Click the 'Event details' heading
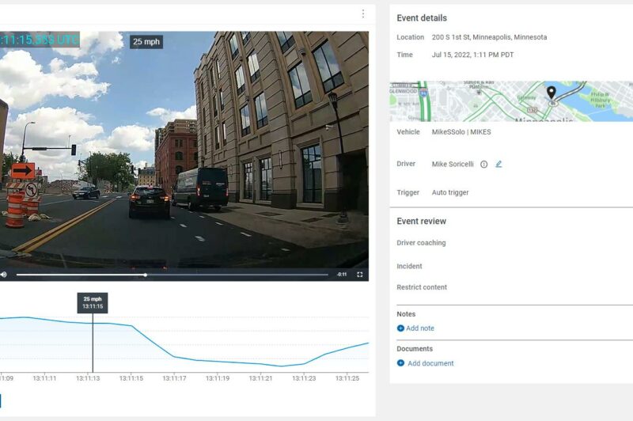This screenshot has height=421, width=633. pyautogui.click(x=422, y=18)
